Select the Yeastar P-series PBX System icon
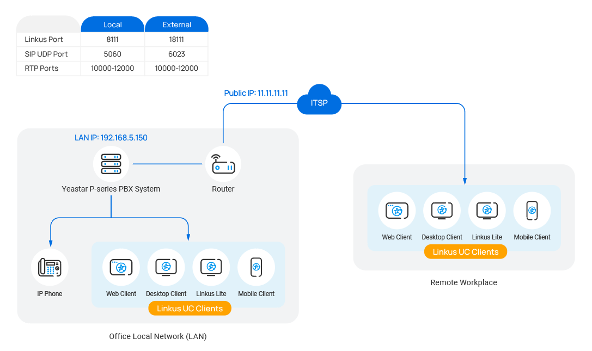592x351 pixels. (x=111, y=163)
